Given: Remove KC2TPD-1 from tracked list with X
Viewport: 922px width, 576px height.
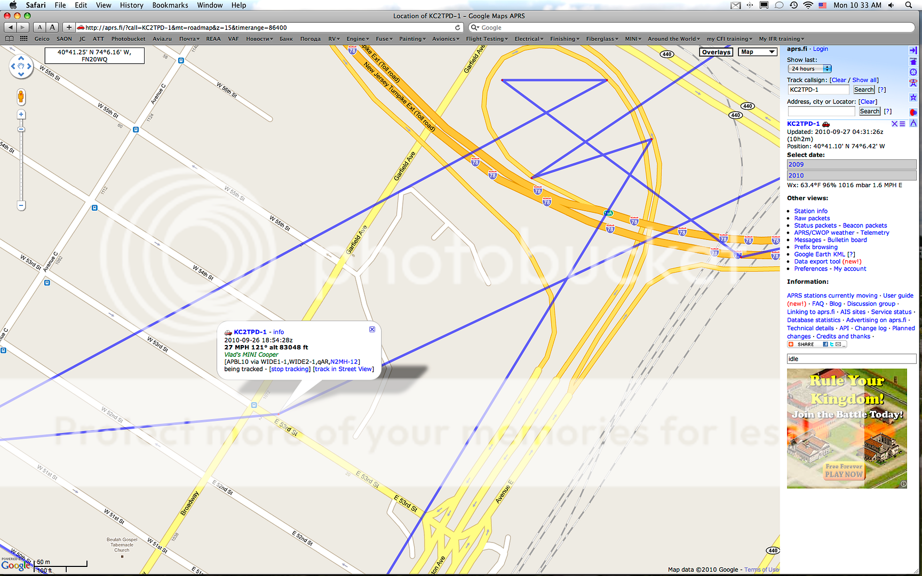Looking at the screenshot, I should [x=894, y=124].
